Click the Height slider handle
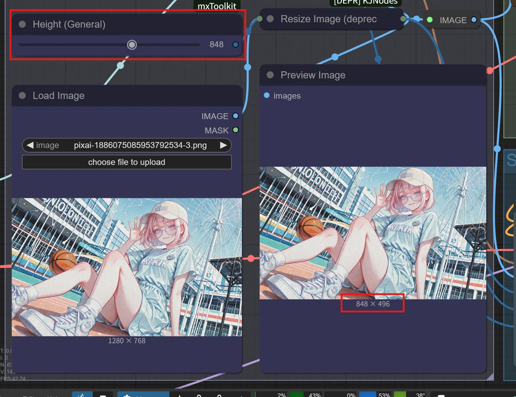Viewport: 516px width, 397px height. point(132,45)
